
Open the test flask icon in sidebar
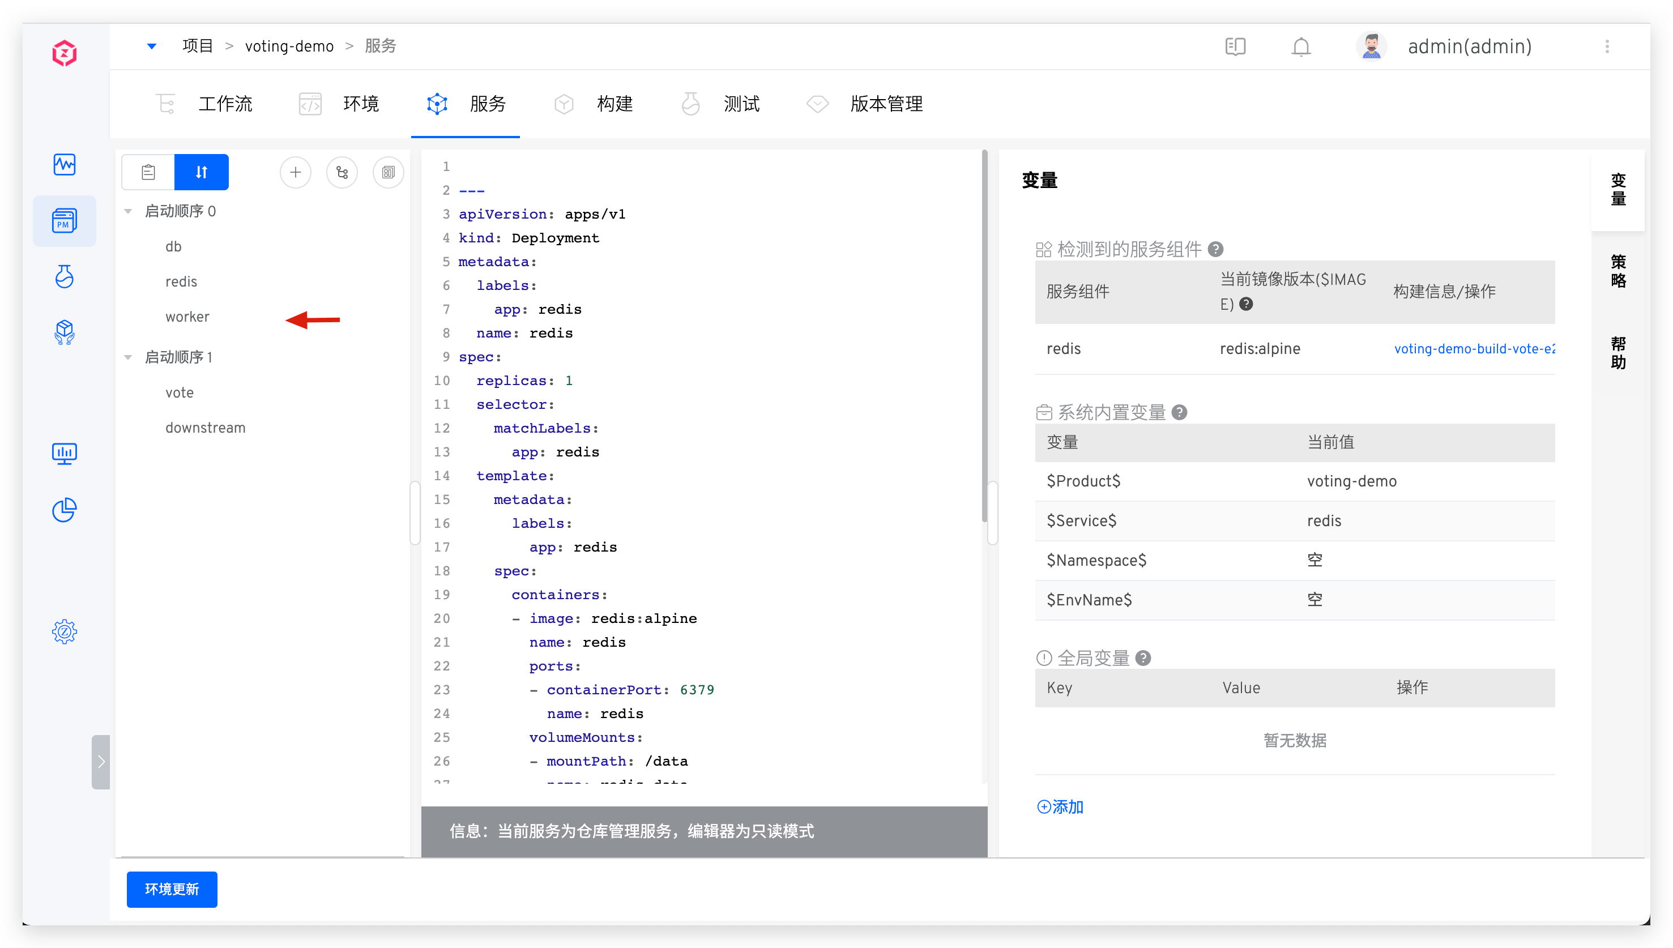[65, 276]
